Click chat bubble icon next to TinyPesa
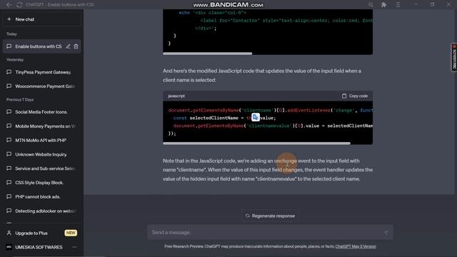 (9, 72)
